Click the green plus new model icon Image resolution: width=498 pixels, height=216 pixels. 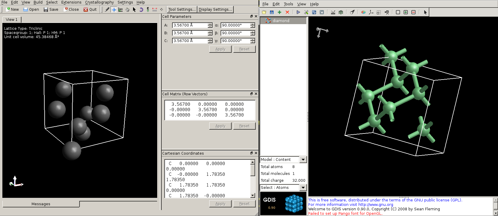(280, 12)
